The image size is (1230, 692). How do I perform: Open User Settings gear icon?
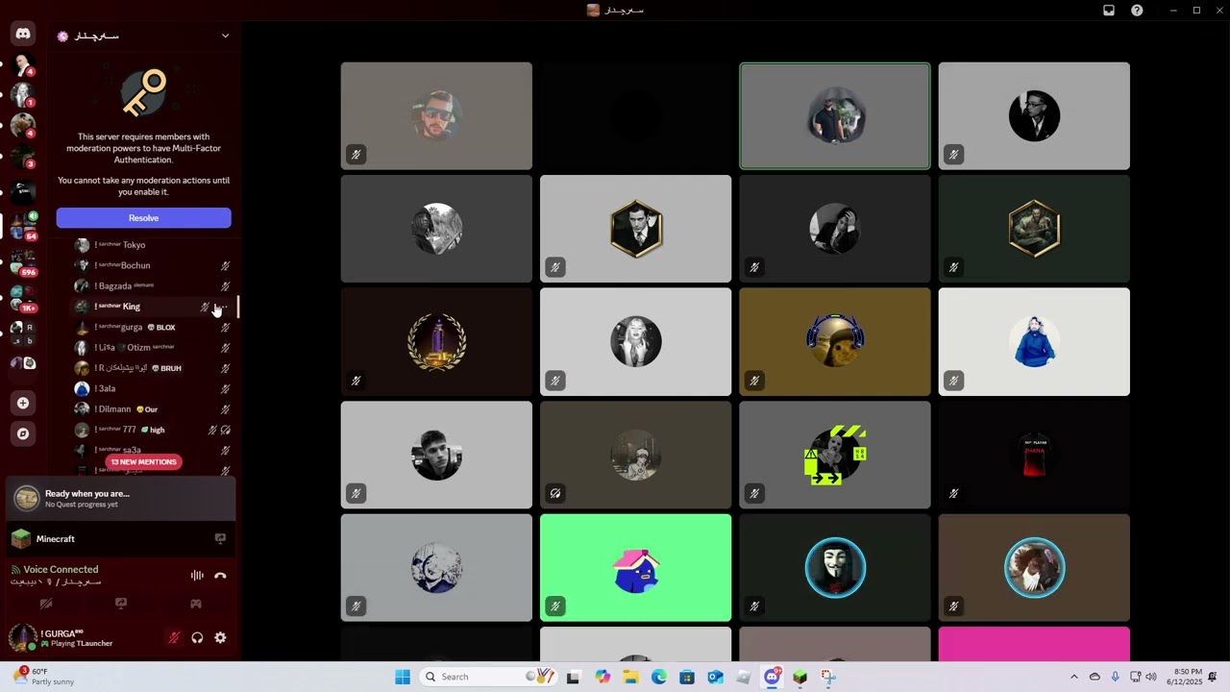220,637
